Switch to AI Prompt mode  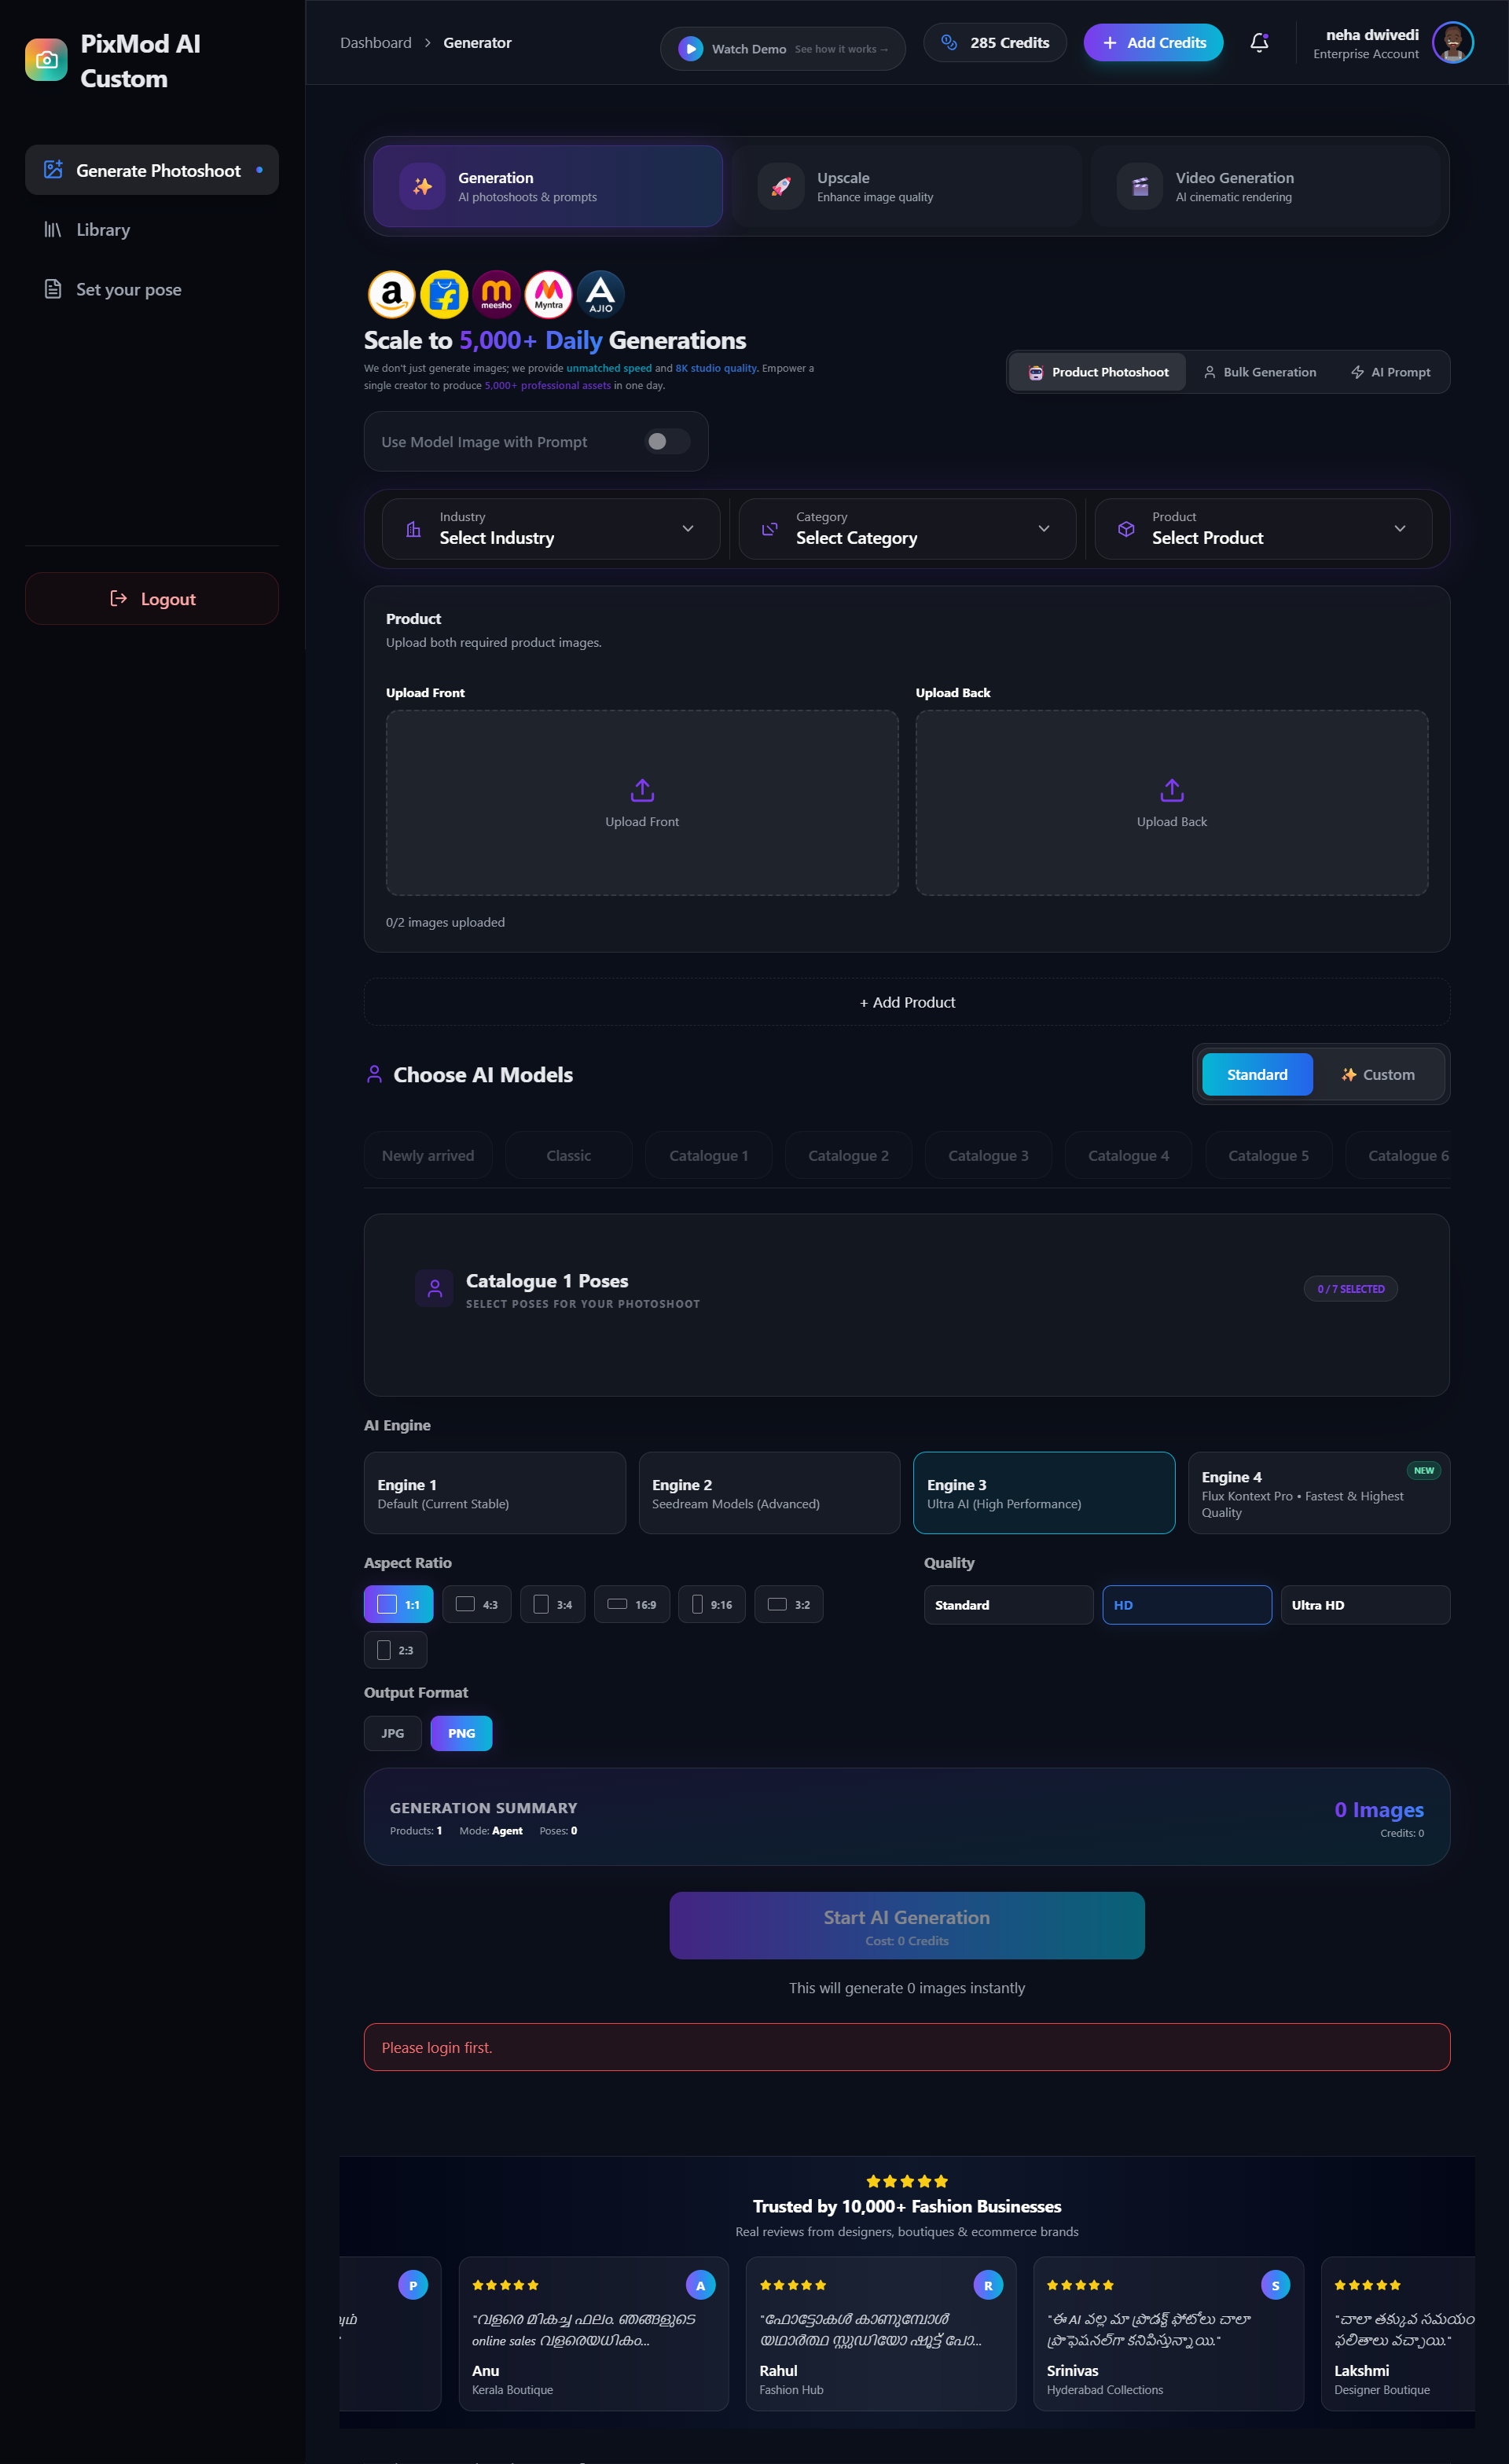point(1391,372)
